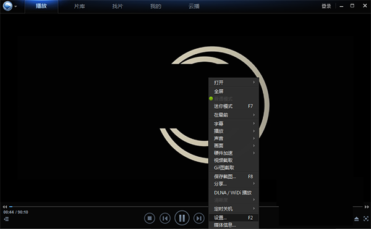Expand the 打开 submenu
The height and width of the screenshot is (229, 371).
point(234,82)
